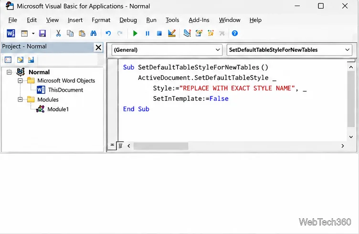359x234 pixels.
Task: Click the Copy icon
Action: 70,33
